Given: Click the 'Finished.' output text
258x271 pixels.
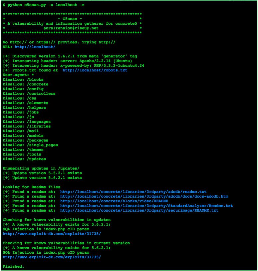Looking at the screenshot, I should [13, 266].
